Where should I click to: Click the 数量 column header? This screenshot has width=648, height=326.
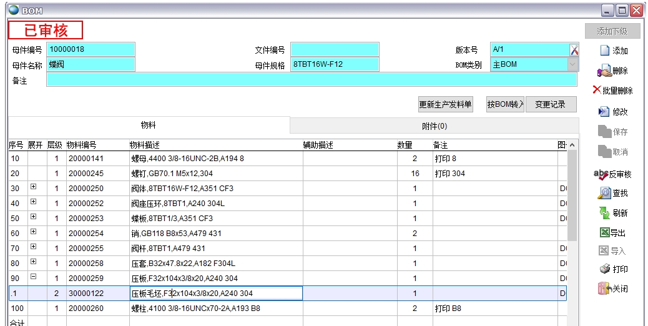coord(415,145)
